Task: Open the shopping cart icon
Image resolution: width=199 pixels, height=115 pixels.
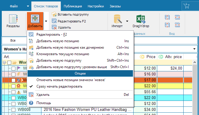Action: [187, 6]
